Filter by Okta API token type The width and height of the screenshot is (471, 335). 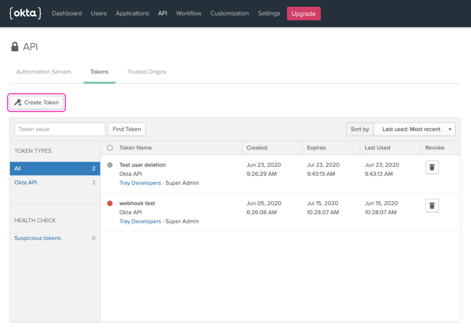[x=26, y=183]
